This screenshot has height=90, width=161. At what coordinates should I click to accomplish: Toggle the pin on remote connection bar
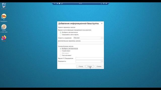tap(57, 3)
